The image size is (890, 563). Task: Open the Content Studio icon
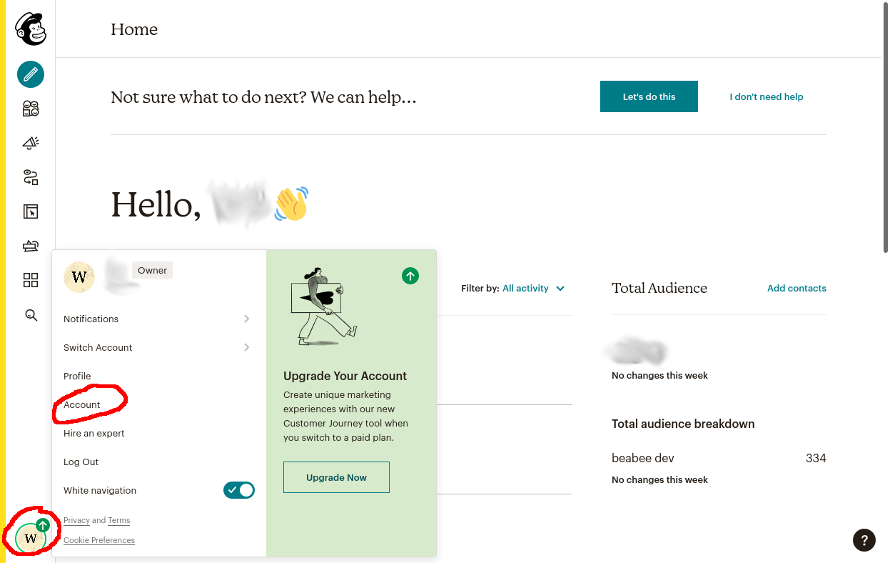(x=31, y=246)
